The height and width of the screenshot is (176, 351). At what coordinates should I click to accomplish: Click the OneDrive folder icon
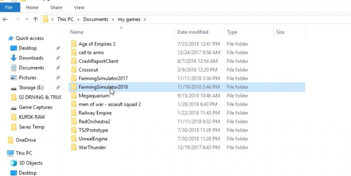[x=10, y=140]
